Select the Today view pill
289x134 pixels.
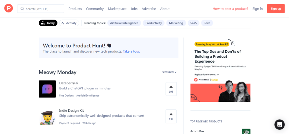(48, 23)
